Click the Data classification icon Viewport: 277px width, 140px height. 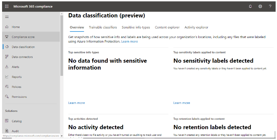coord(7,47)
